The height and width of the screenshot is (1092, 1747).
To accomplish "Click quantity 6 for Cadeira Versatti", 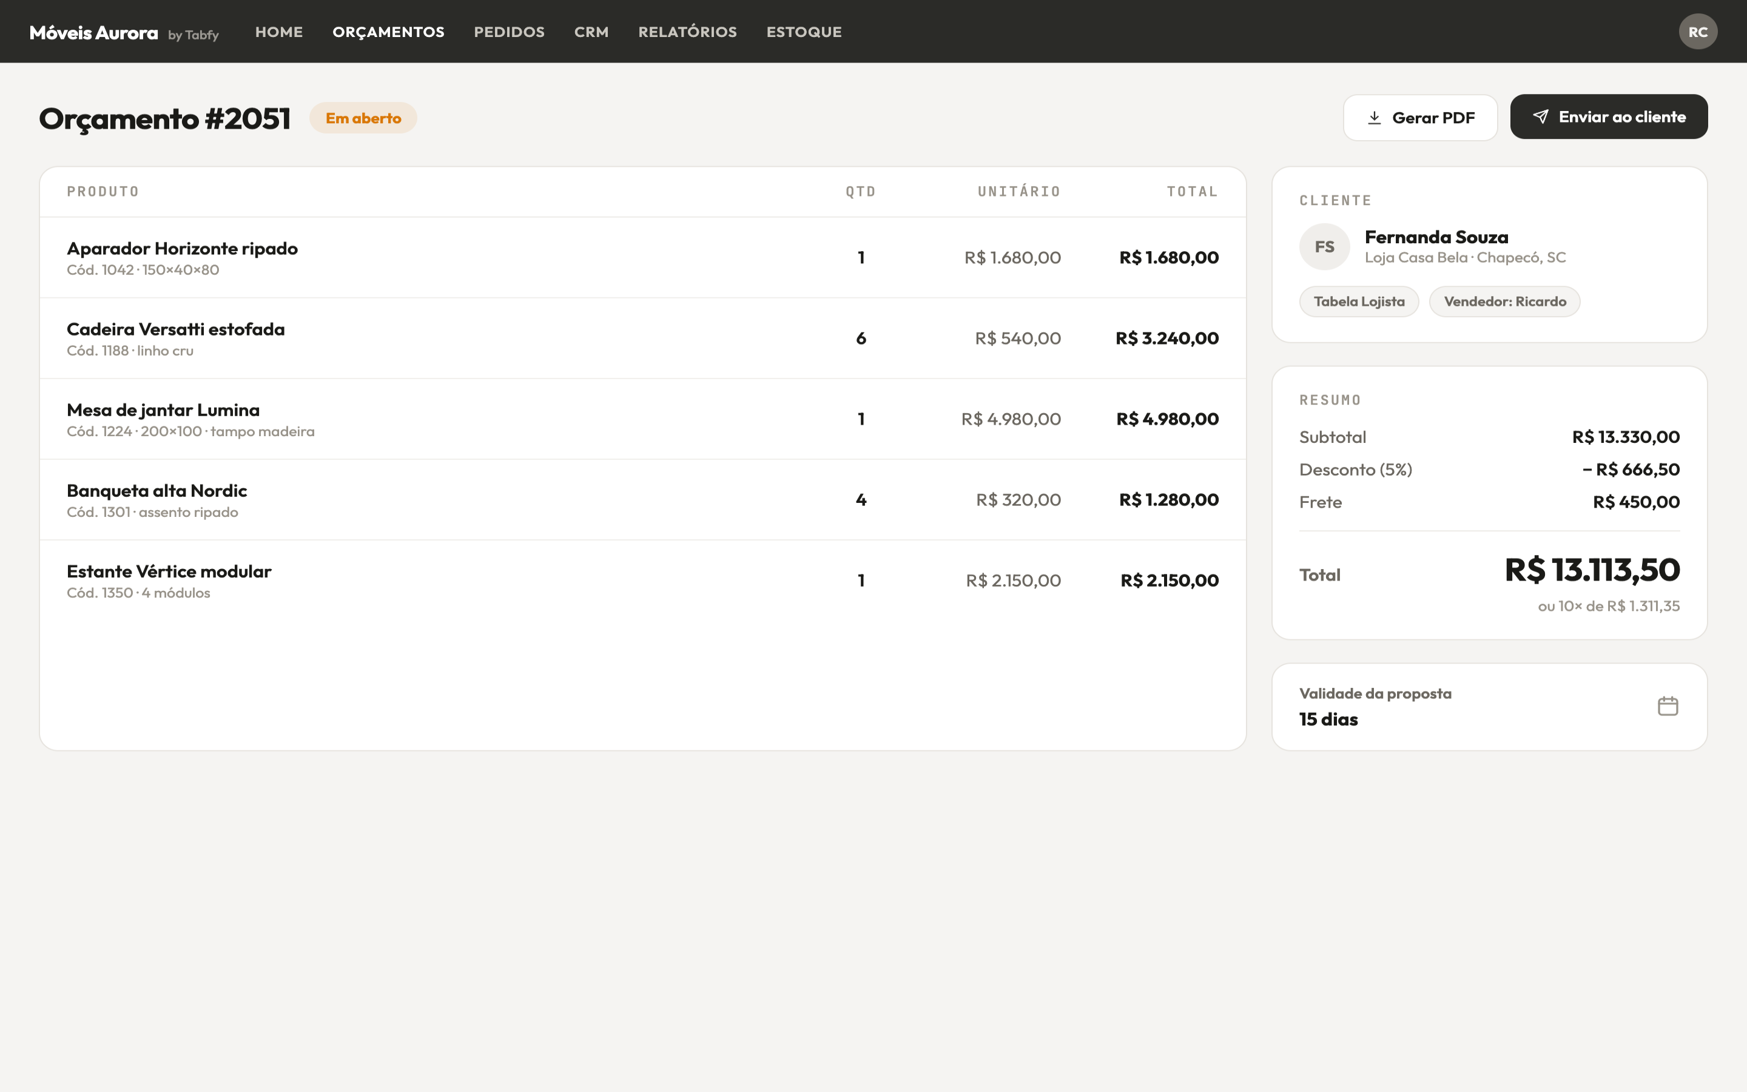I will click(x=861, y=338).
